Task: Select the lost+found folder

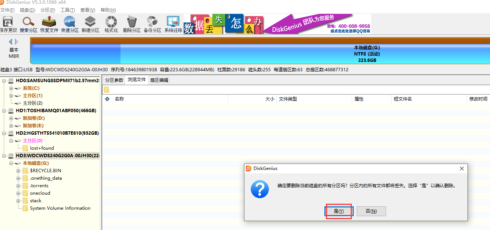Action: pos(42,148)
